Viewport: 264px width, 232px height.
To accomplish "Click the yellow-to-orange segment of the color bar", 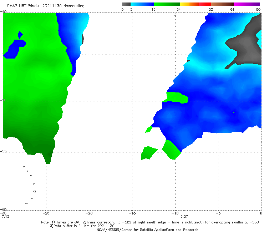I will 189,4.
